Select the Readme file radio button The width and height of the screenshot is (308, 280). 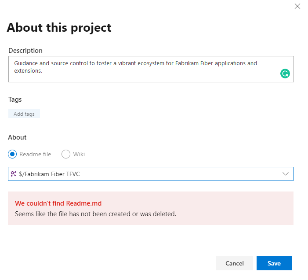pyautogui.click(x=12, y=154)
